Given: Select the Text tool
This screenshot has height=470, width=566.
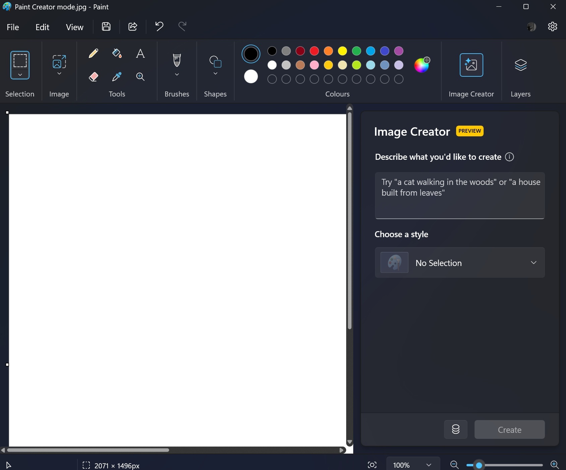Looking at the screenshot, I should pyautogui.click(x=140, y=53).
